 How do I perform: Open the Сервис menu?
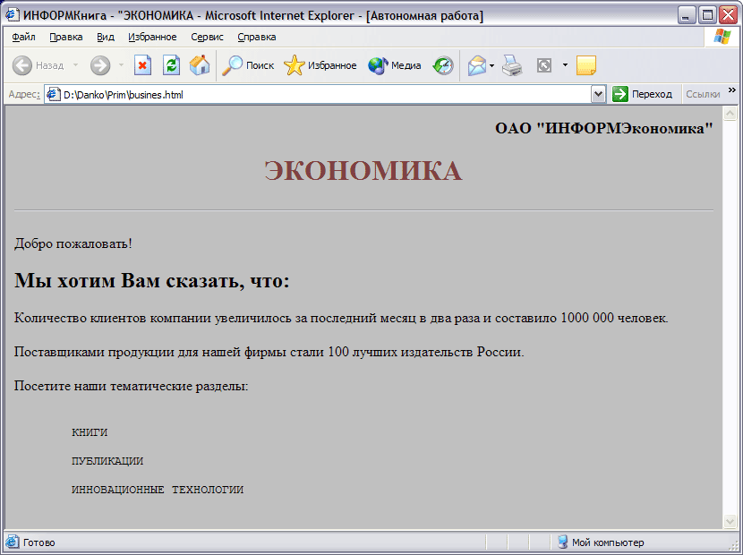point(207,37)
